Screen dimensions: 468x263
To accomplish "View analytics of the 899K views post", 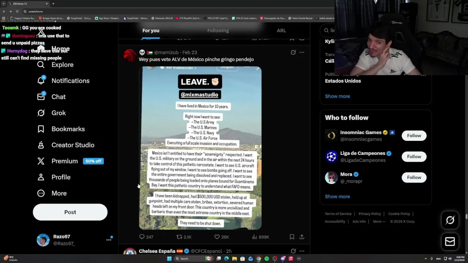I will pos(254,237).
